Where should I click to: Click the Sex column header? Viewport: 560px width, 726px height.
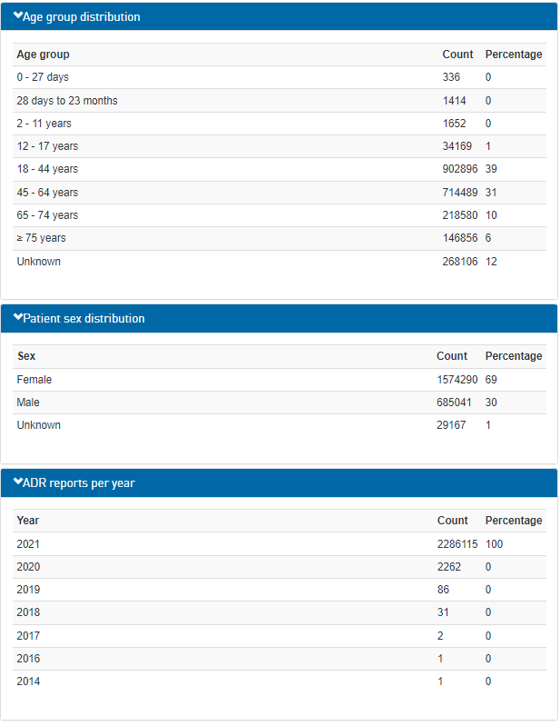(26, 356)
